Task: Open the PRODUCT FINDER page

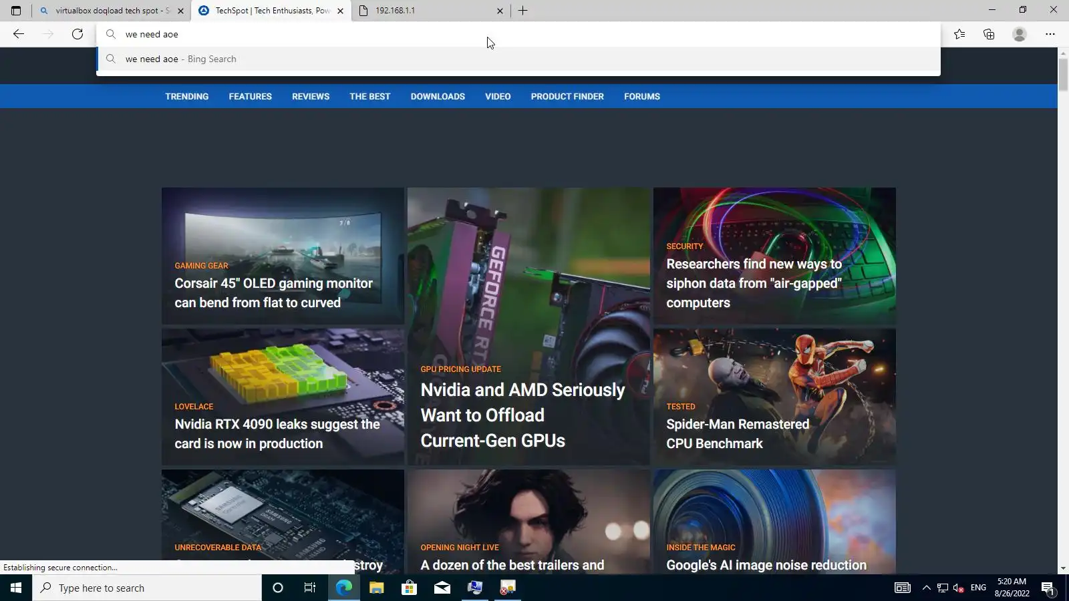Action: coord(567,96)
